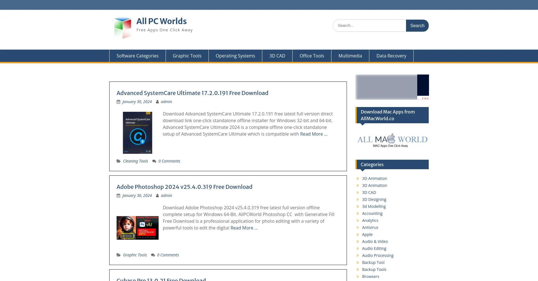The height and width of the screenshot is (281, 538).
Task: Click the author icon on the Photoshop post
Action: click(157, 196)
